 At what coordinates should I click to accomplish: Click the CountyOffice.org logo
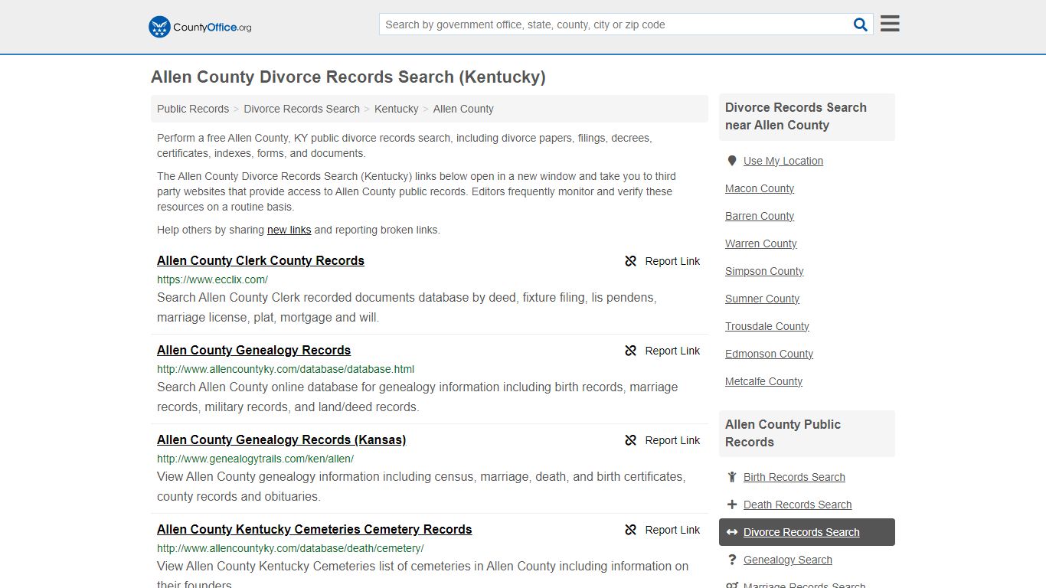click(200, 27)
